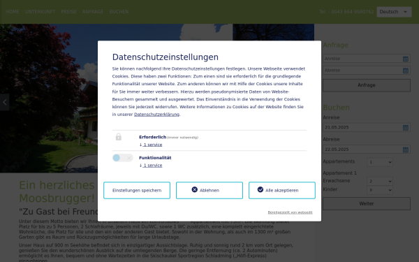
Task: Click Einstellungen speichern button
Action: click(137, 190)
